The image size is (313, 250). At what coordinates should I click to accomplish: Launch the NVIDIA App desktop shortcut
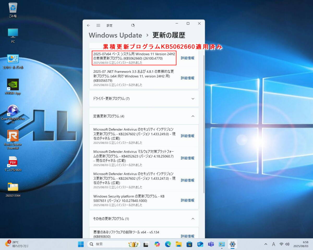pos(13,87)
